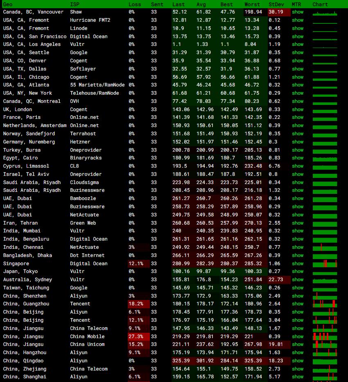Show MTR for Riyadh Cloudsigma
348x382 pixels.
(x=298, y=182)
